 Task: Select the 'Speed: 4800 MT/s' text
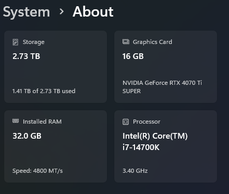37,171
